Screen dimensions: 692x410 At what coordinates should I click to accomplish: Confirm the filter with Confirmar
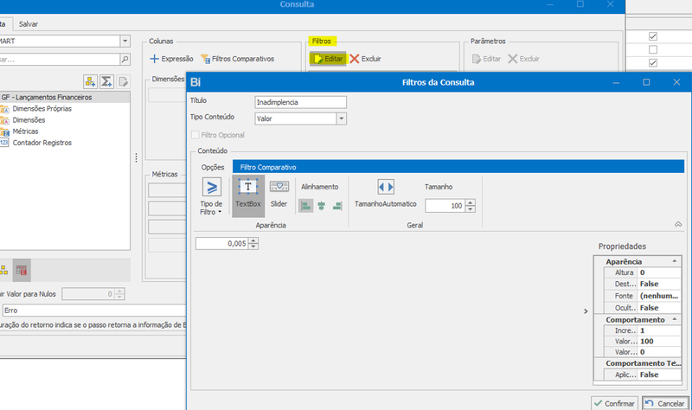pyautogui.click(x=614, y=403)
